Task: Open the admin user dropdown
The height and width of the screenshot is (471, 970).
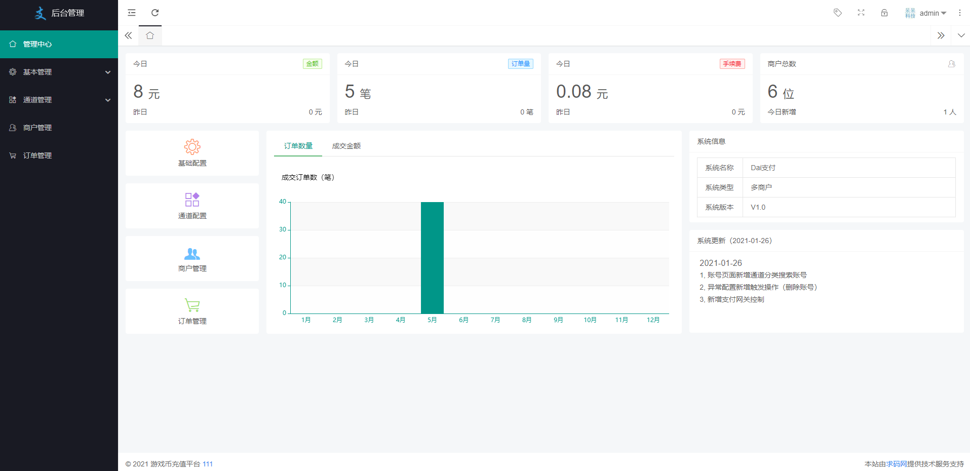Action: (x=927, y=13)
